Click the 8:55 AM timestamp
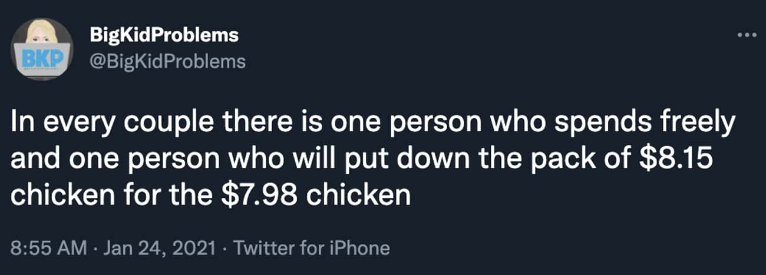 (45, 248)
